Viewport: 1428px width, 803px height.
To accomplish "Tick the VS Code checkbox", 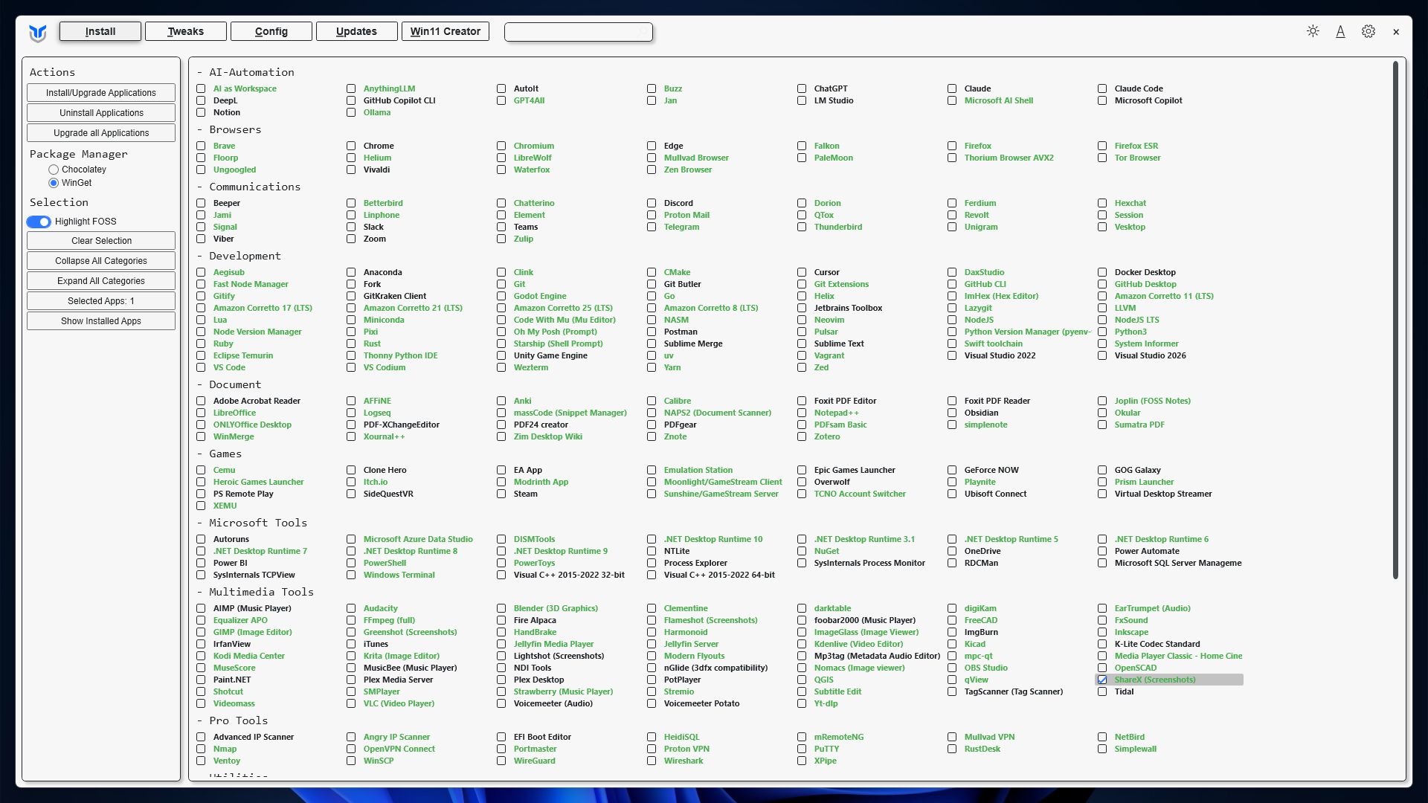I will [x=201, y=367].
